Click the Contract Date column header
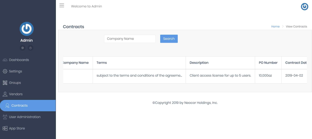312x139 pixels. point(294,63)
